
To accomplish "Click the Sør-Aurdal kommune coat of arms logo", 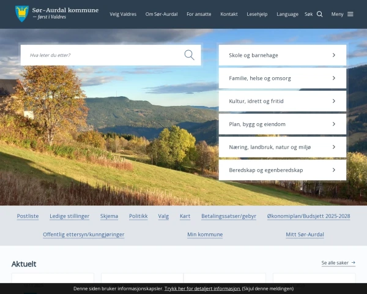I will (x=22, y=13).
